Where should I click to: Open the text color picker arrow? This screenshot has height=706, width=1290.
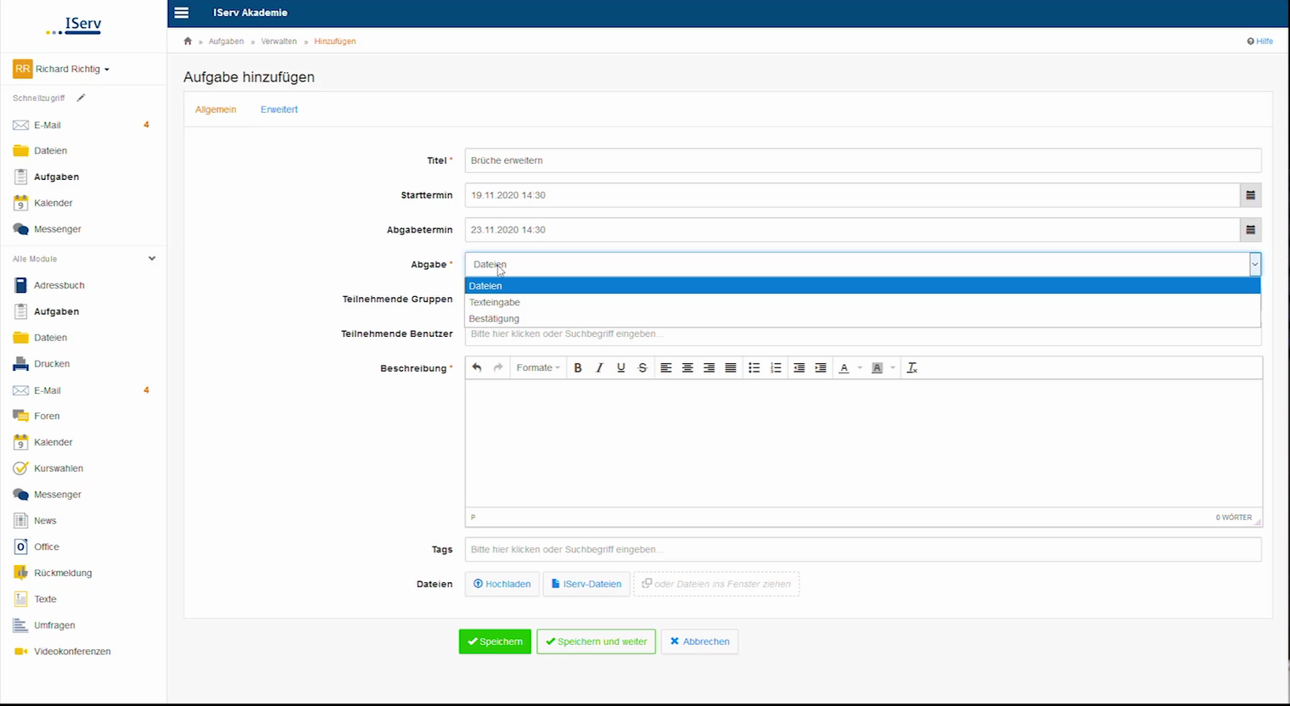coord(860,367)
